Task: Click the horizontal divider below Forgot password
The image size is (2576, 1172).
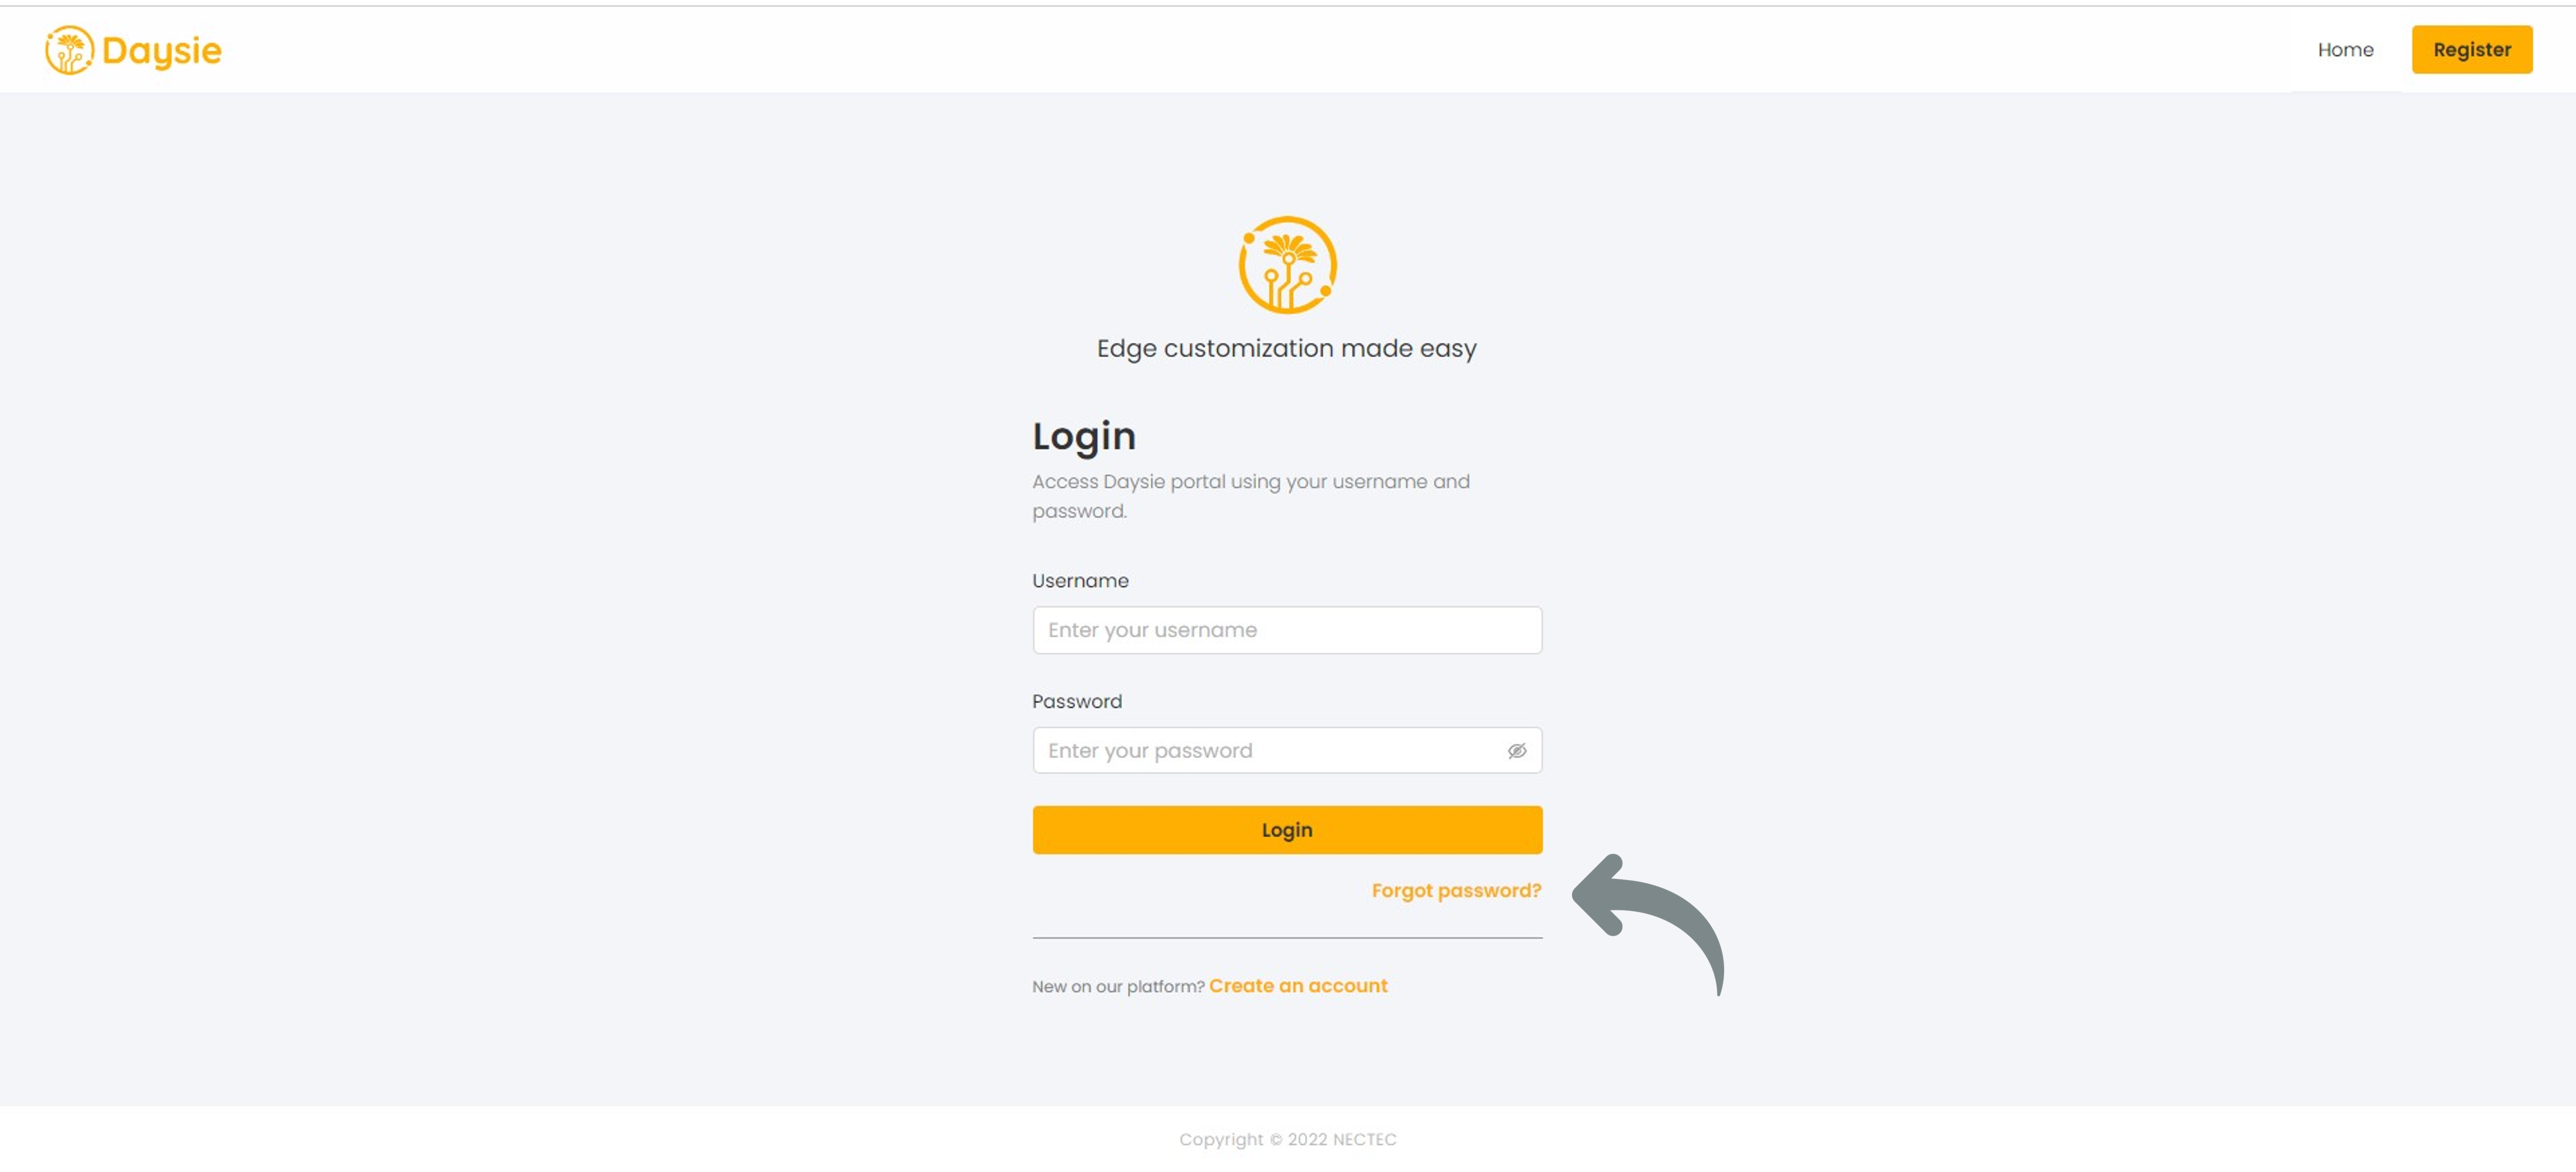Action: 1287,938
